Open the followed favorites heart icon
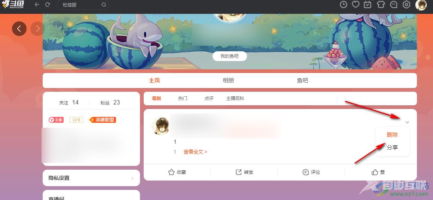The image size is (433, 200). click(356, 5)
